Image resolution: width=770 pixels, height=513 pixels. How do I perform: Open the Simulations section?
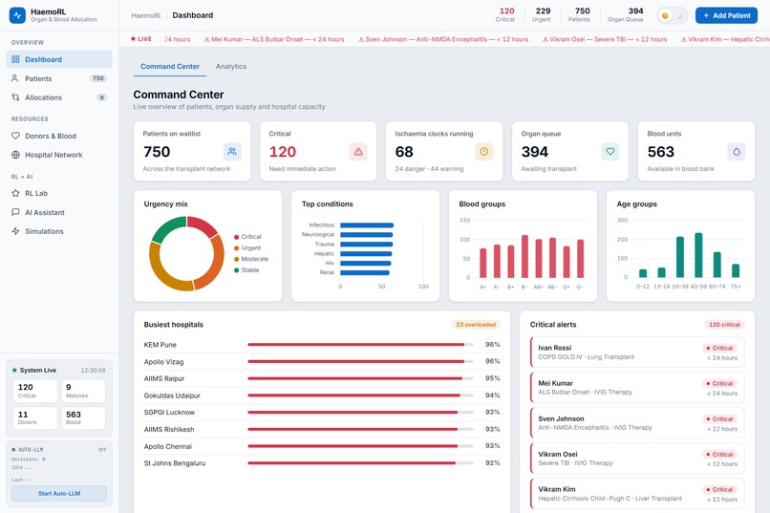pyautogui.click(x=59, y=231)
